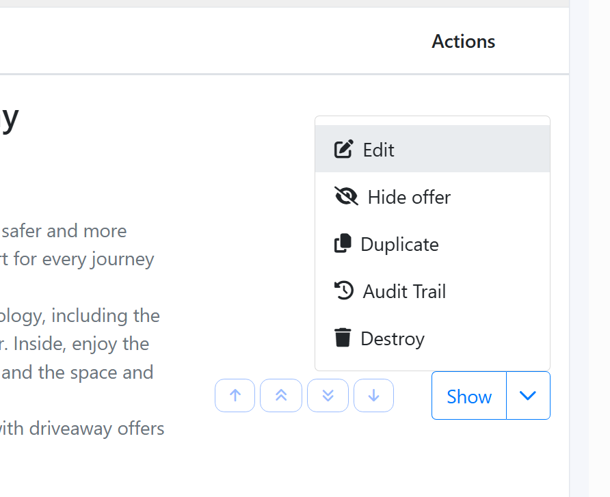Click the pencil Edit icon
The image size is (610, 497).
[x=343, y=149]
